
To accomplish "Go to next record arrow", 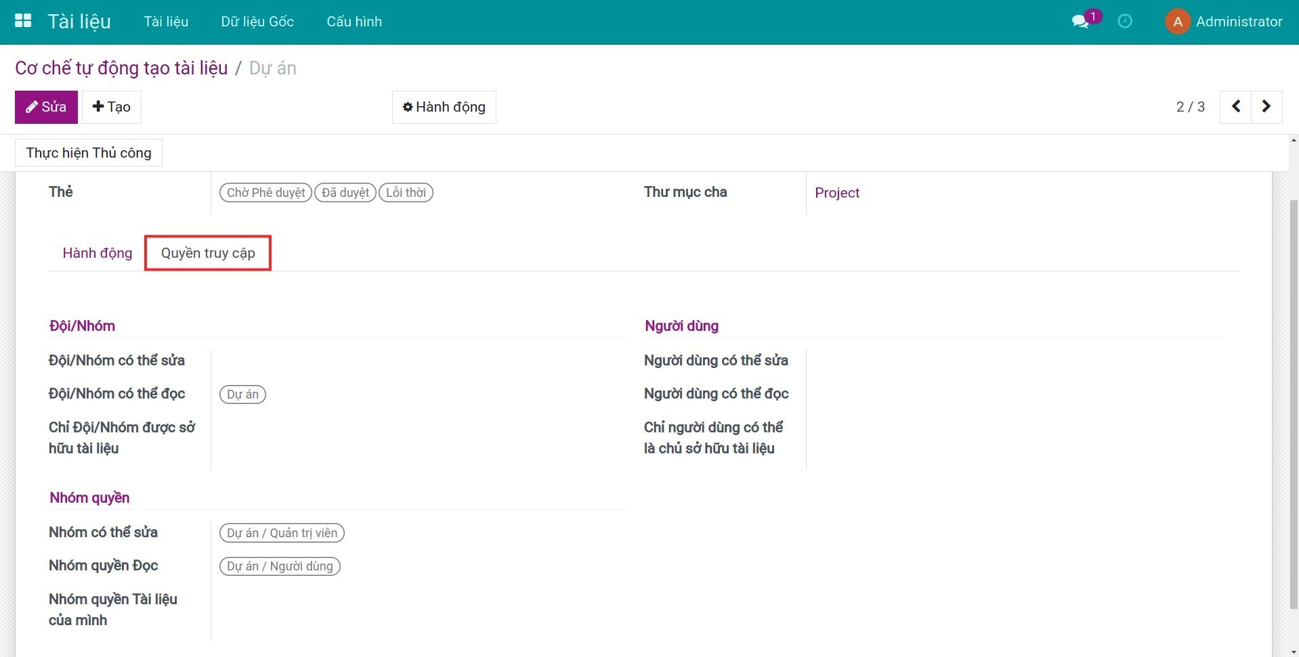I will coord(1266,107).
